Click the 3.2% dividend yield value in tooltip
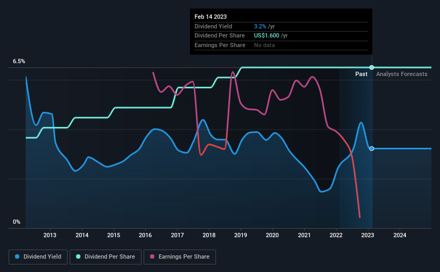This screenshot has height=272, width=440. pos(260,26)
